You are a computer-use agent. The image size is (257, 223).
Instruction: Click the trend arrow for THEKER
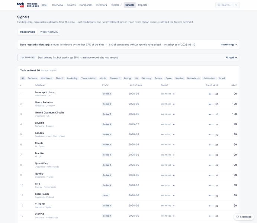174,206
